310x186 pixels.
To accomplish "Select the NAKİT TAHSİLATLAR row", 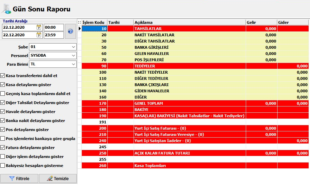I will (195, 35).
